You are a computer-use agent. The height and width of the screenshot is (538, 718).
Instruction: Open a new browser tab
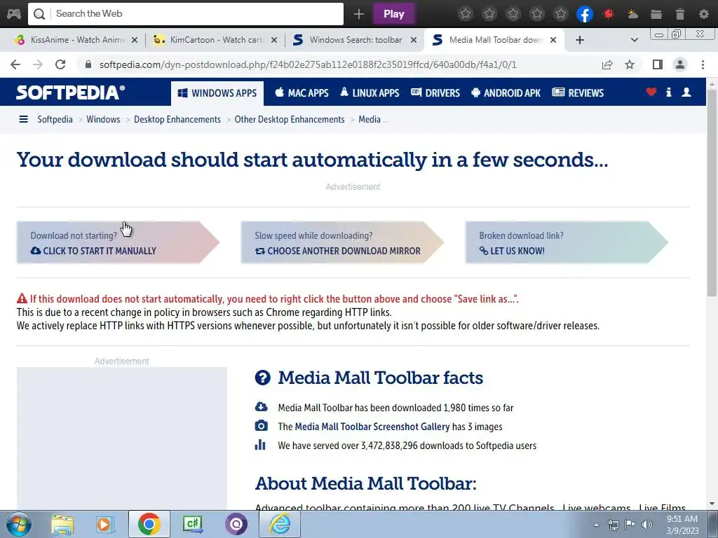click(580, 40)
